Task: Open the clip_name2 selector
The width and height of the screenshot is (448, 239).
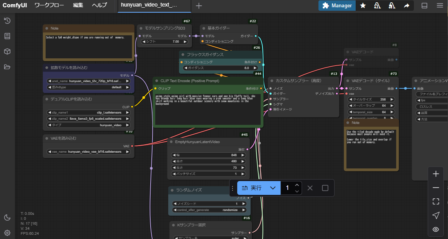Action: 89,119
